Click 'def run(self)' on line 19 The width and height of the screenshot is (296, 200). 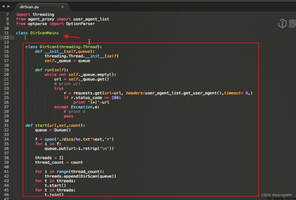pos(51,70)
